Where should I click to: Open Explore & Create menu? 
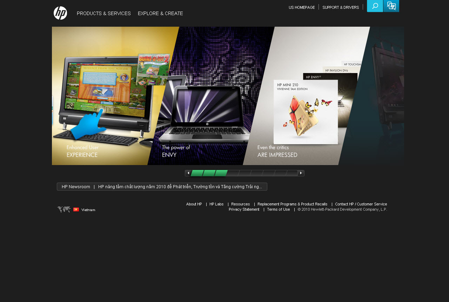(160, 13)
